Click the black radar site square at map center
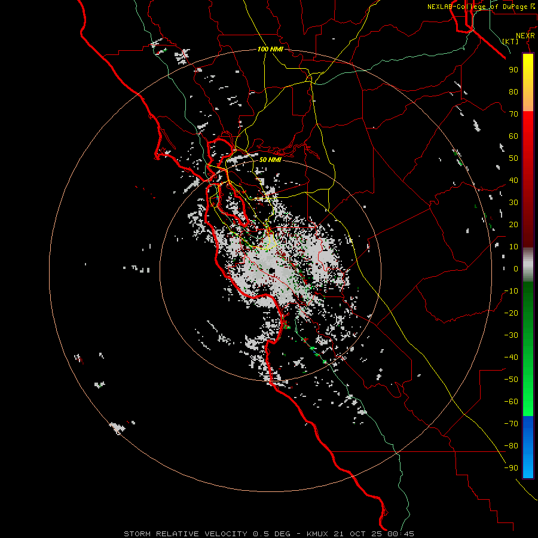The width and height of the screenshot is (538, 538). click(x=272, y=271)
